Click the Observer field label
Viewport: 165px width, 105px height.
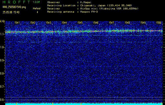click(54, 2)
